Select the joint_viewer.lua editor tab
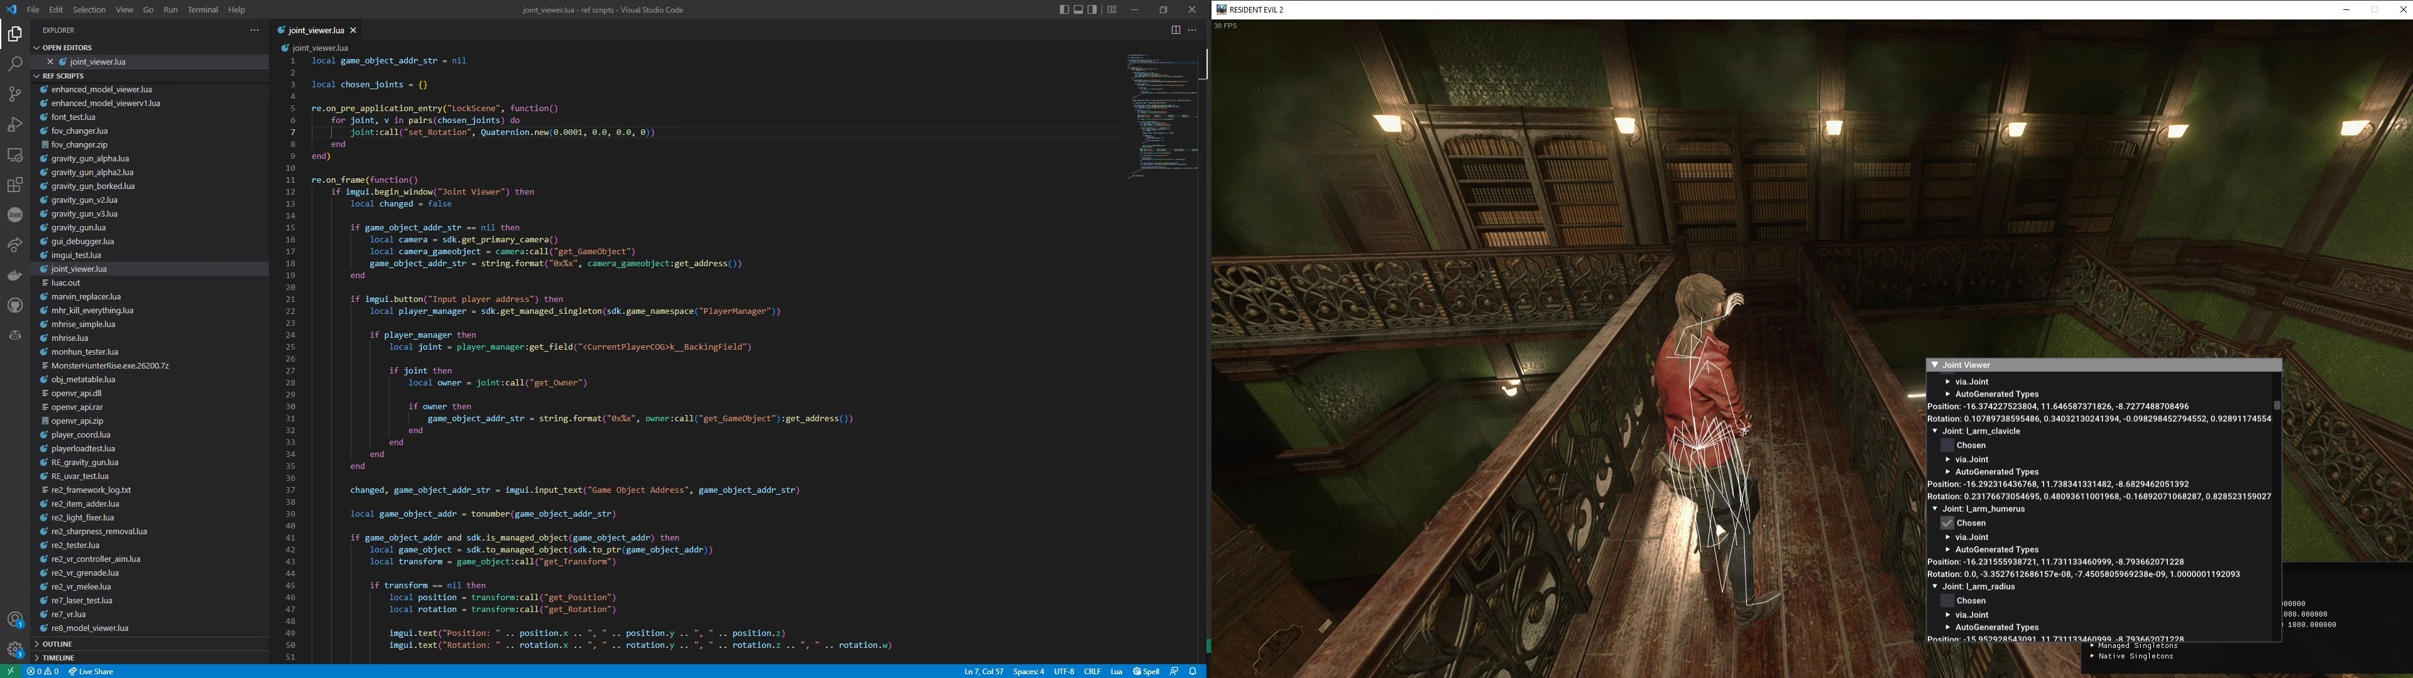Viewport: 2413px width, 678px height. point(317,30)
